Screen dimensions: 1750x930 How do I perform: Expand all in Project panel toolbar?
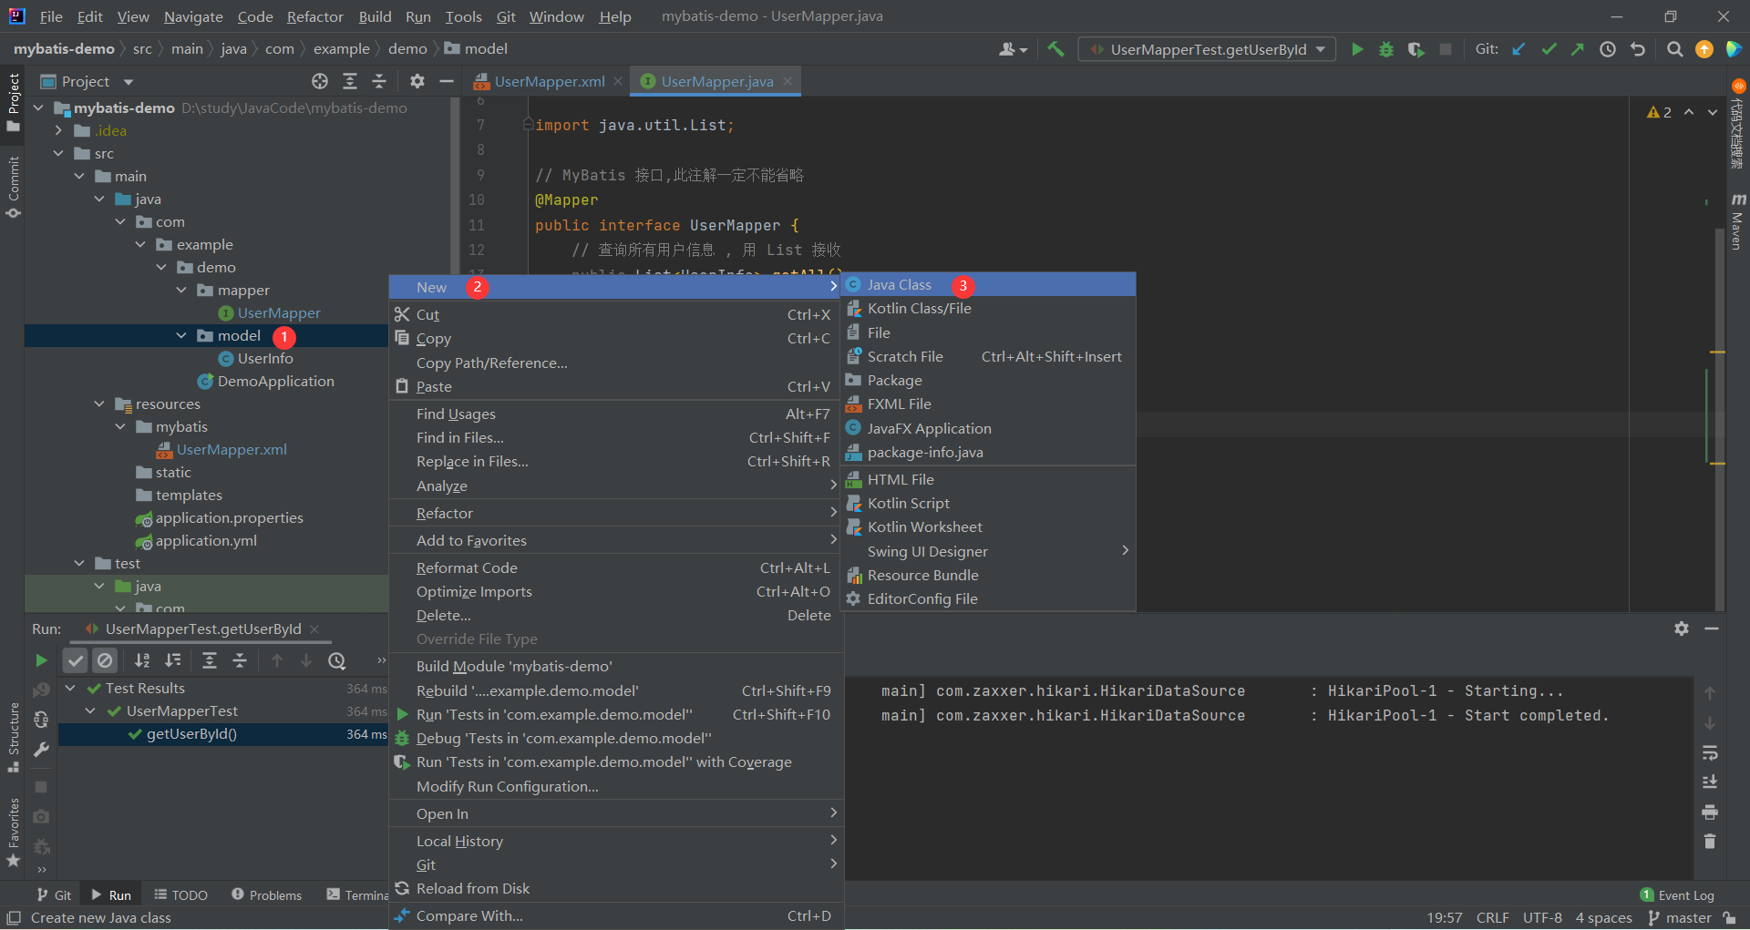coord(350,81)
